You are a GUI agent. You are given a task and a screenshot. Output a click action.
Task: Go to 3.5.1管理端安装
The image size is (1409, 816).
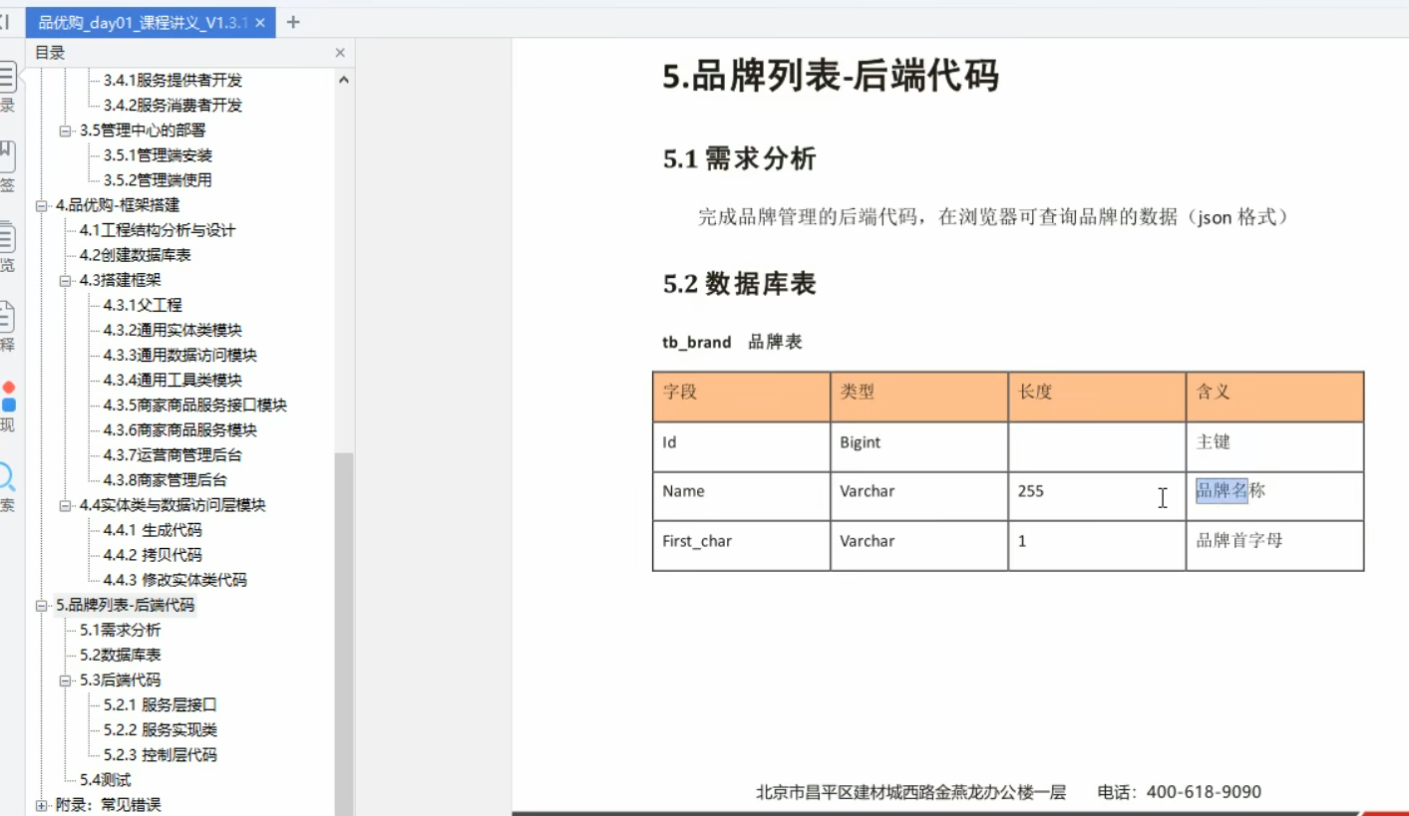pyautogui.click(x=158, y=155)
